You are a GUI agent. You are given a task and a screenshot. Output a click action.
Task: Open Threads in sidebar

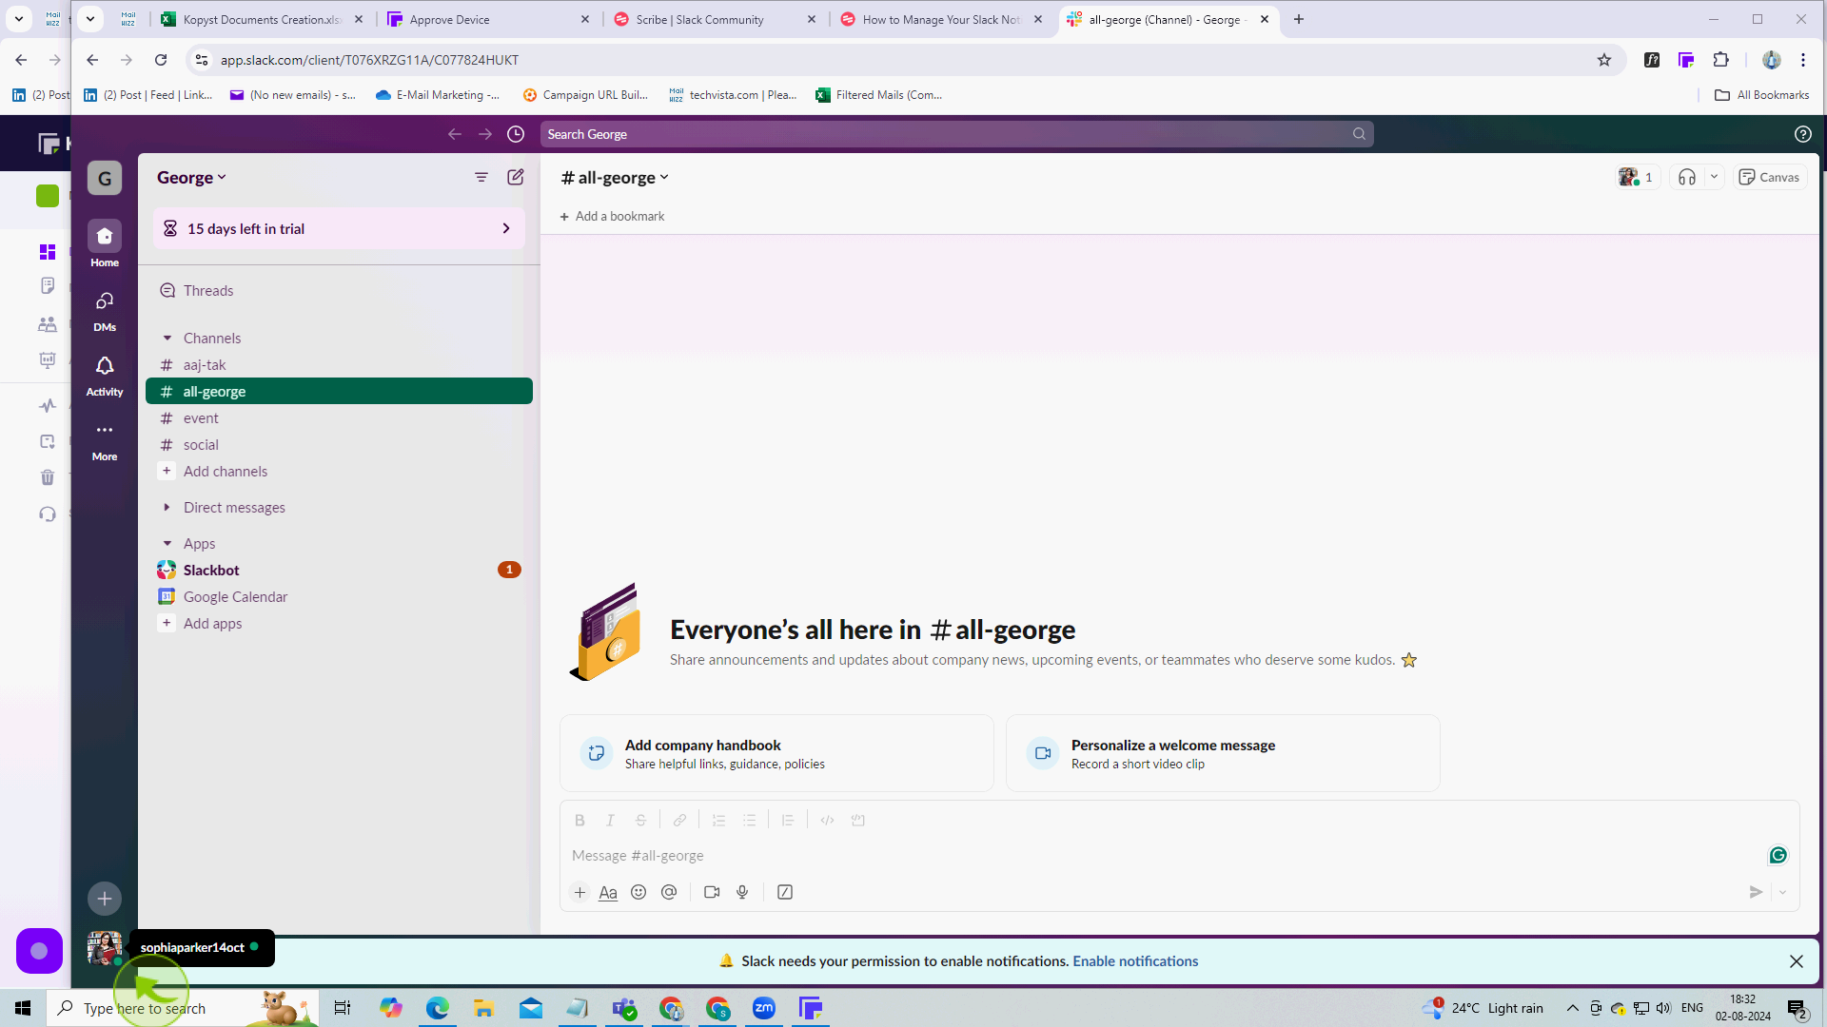pyautogui.click(x=339, y=290)
